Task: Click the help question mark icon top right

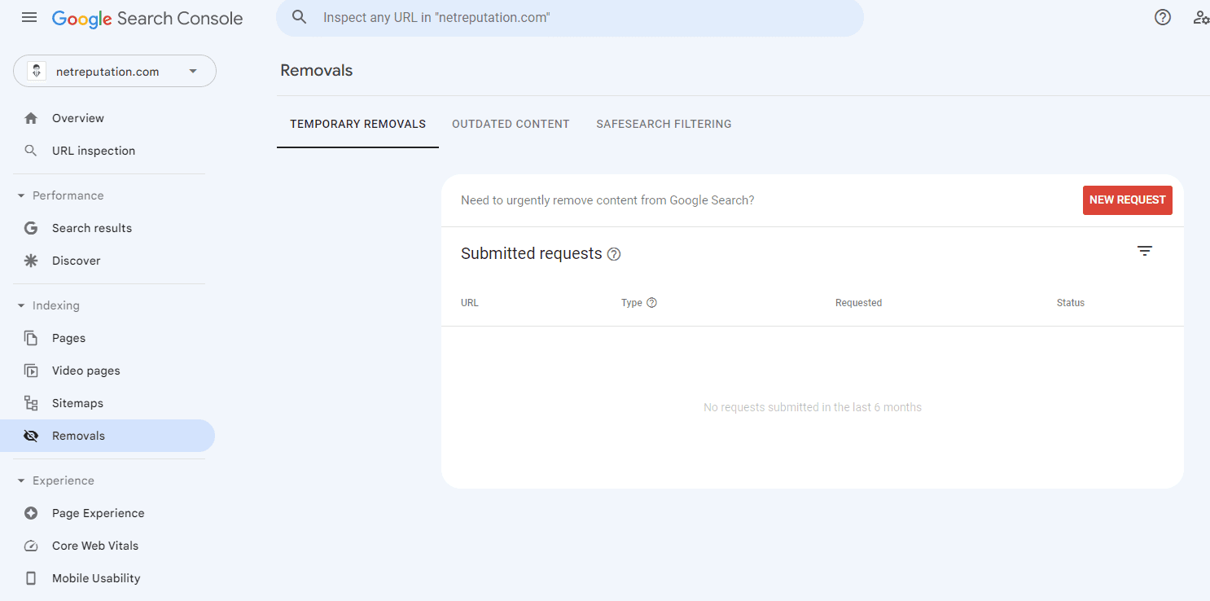Action: coord(1162,16)
